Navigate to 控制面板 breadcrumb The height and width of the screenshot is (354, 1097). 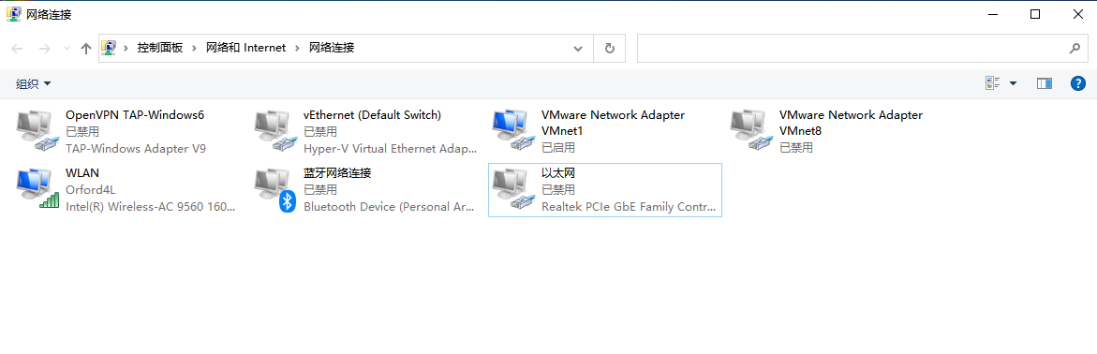click(x=160, y=48)
